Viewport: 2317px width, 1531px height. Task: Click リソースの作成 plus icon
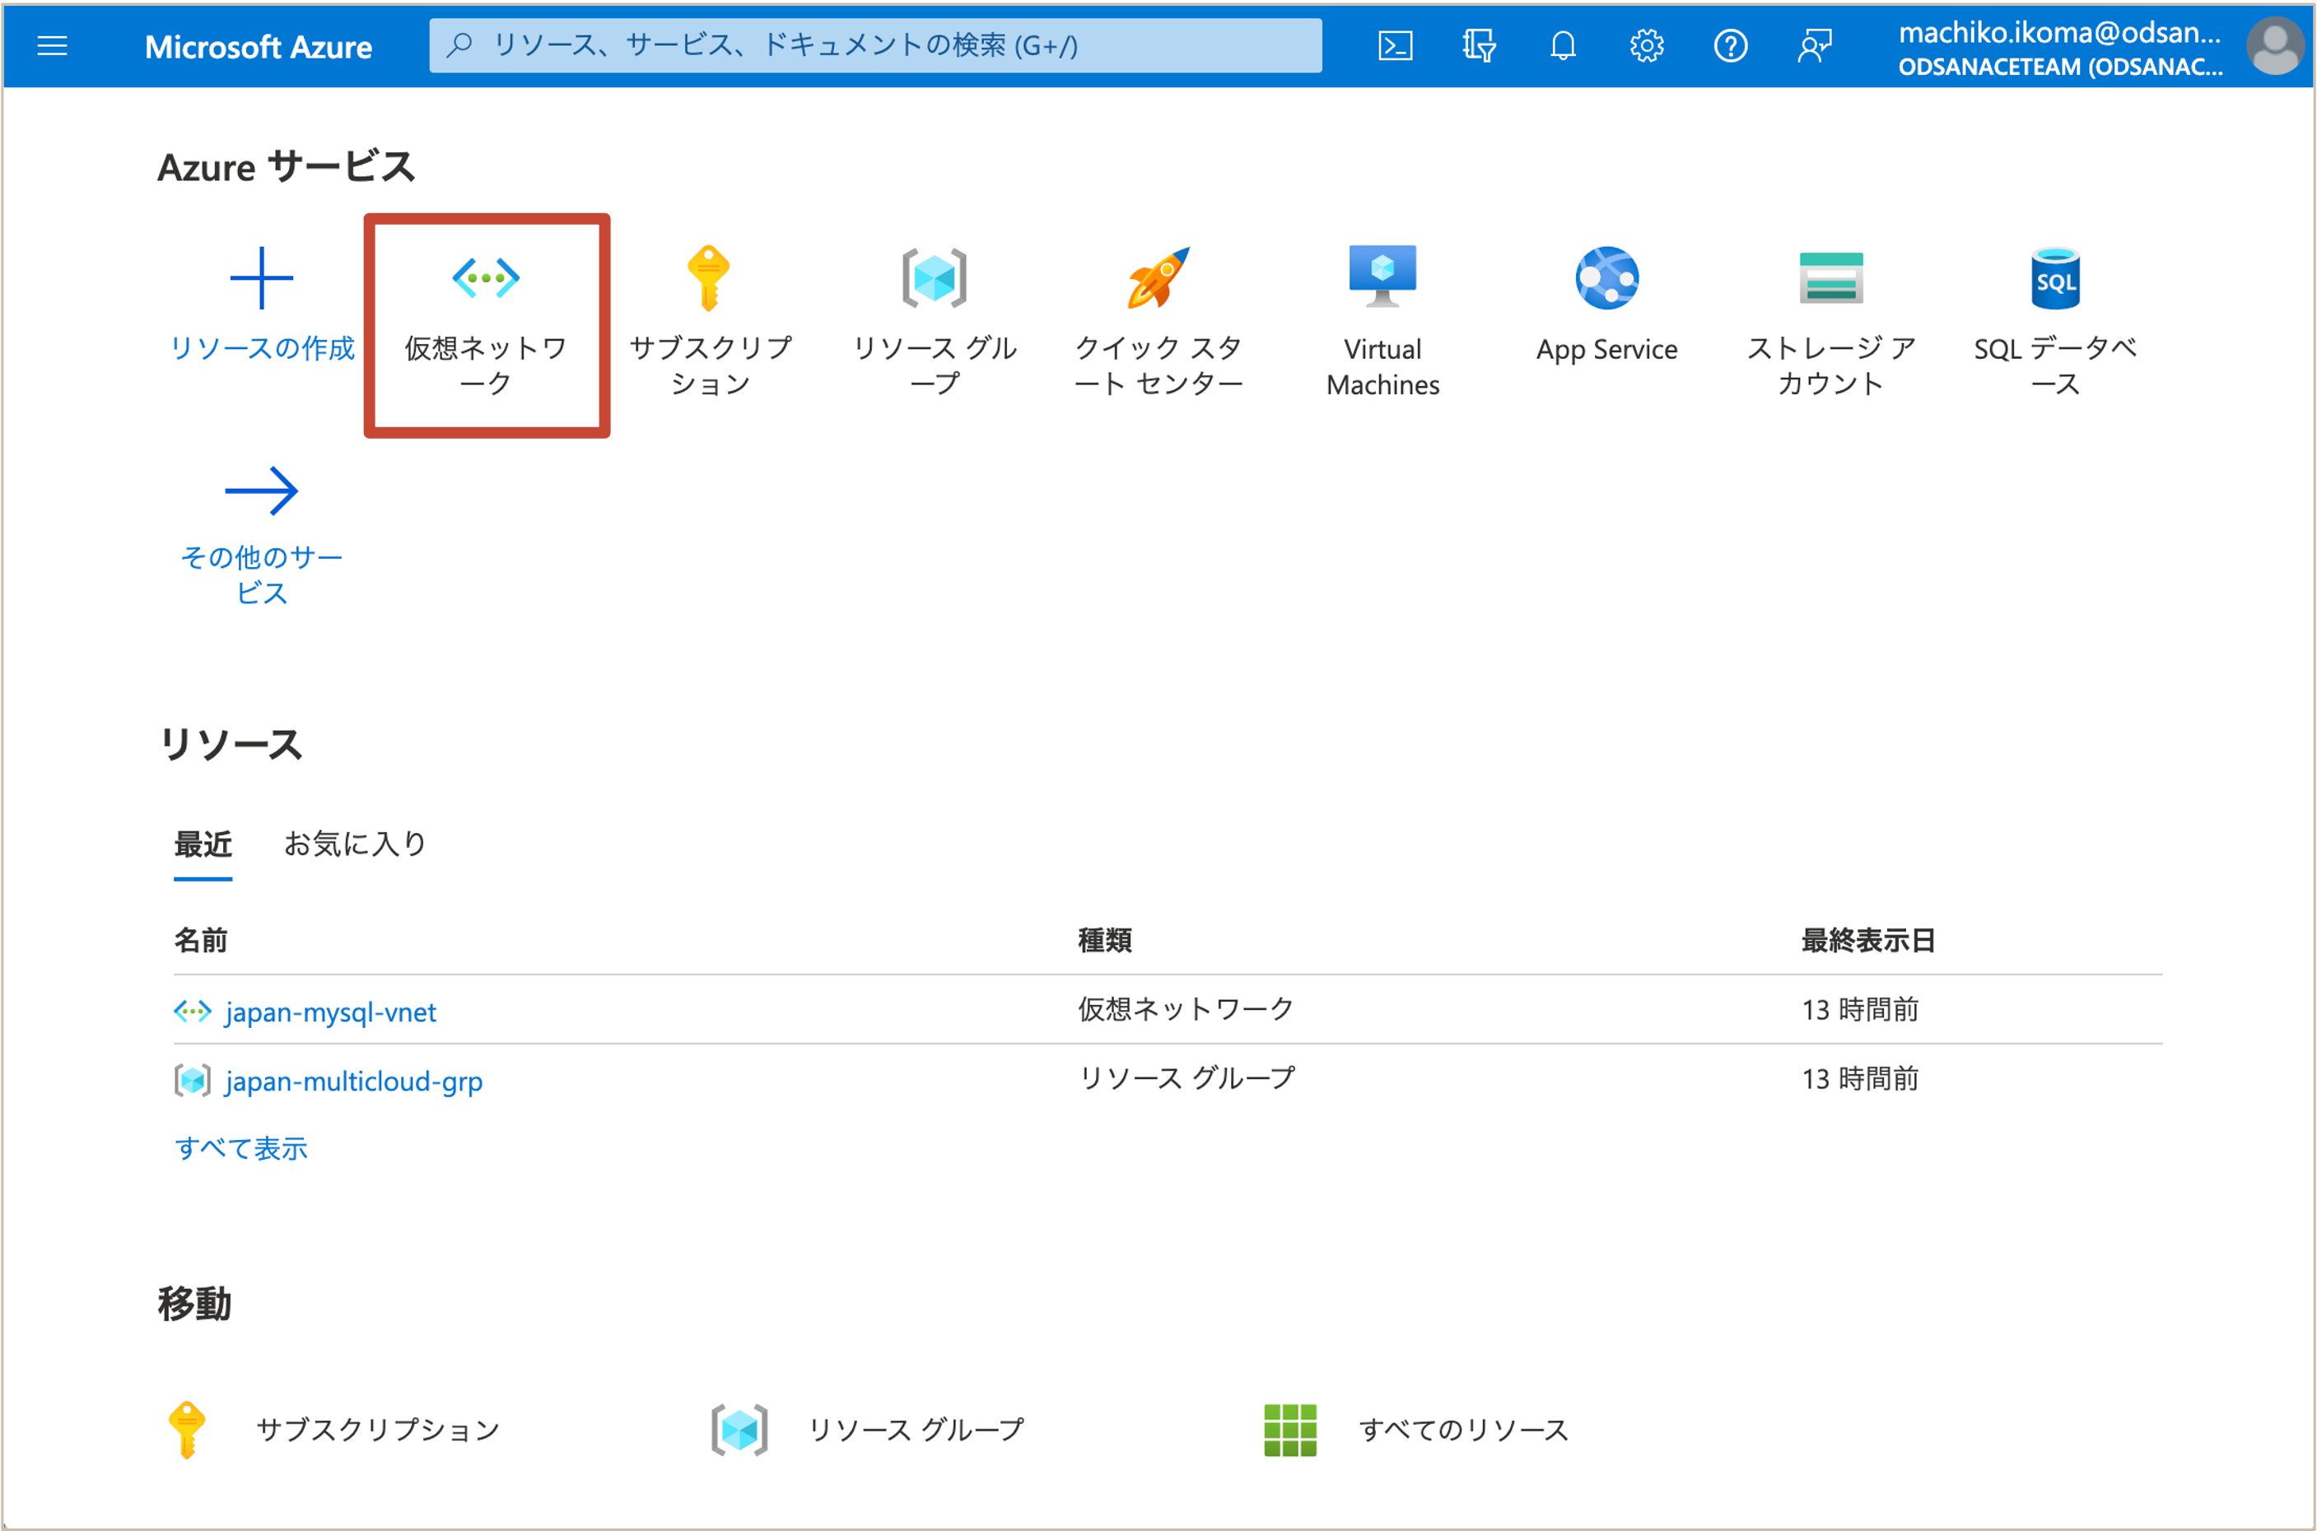(x=261, y=279)
